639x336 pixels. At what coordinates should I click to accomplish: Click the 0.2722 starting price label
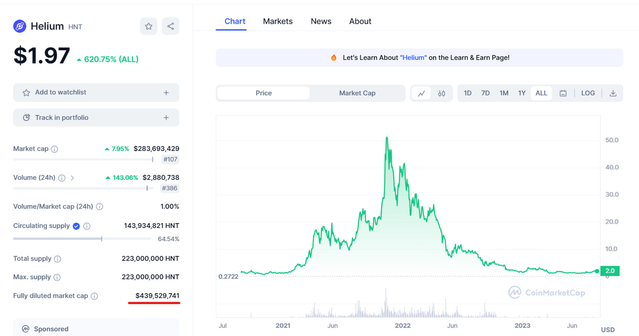click(x=228, y=277)
